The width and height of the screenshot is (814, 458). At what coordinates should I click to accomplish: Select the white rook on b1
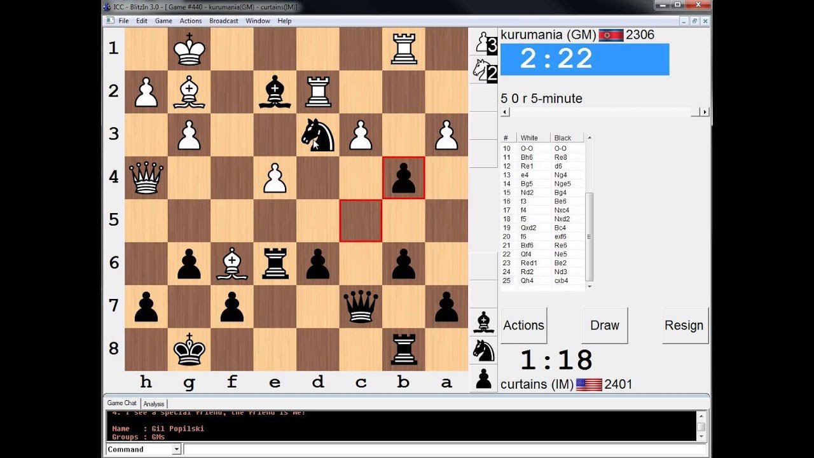(404, 48)
